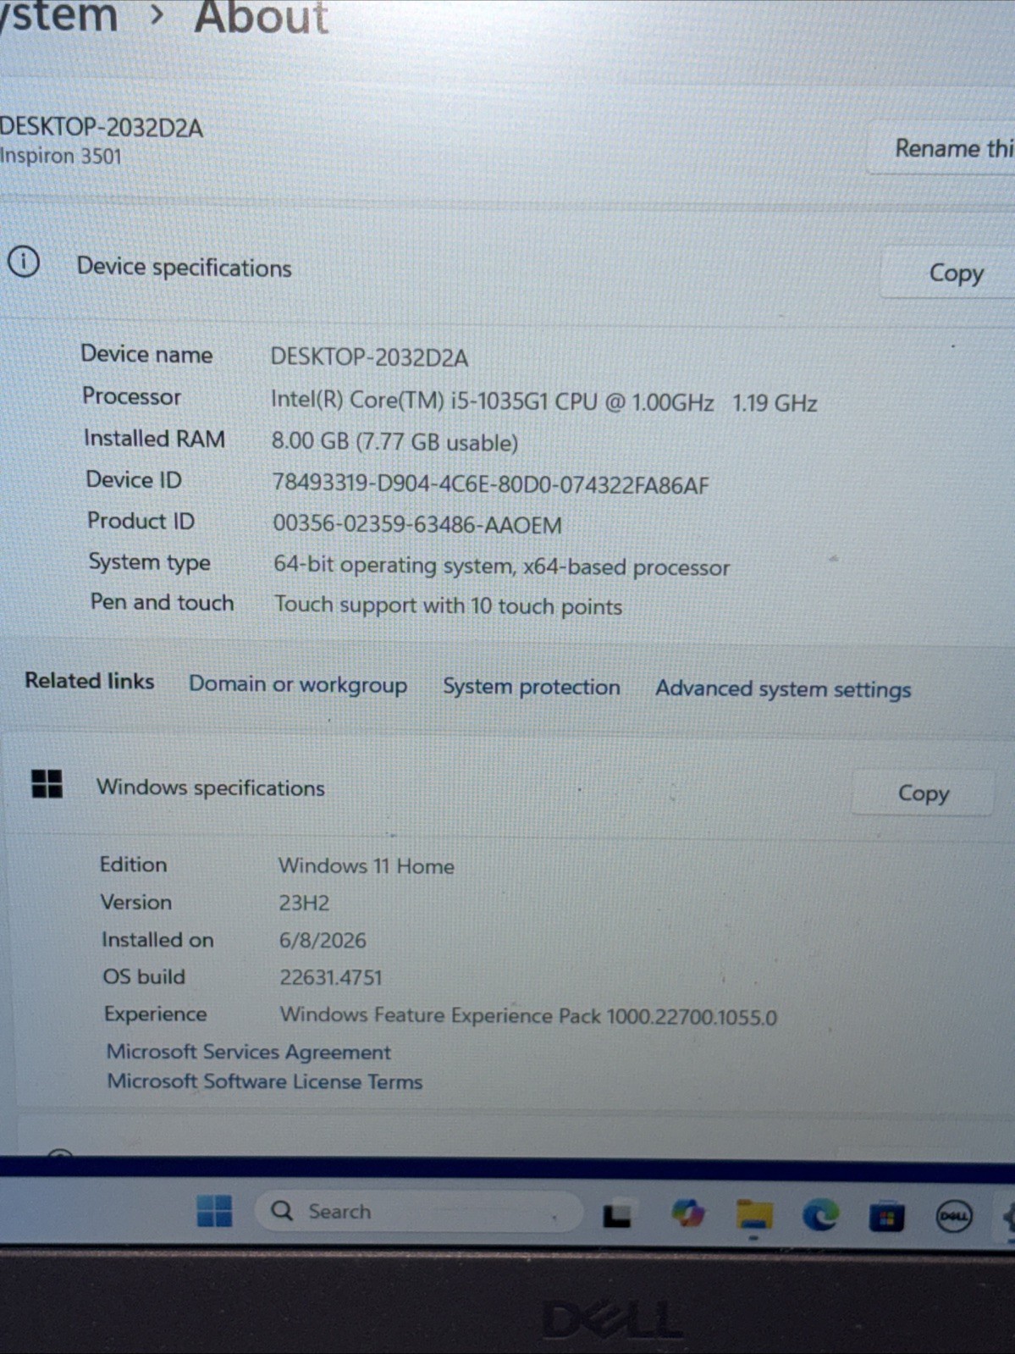Click the Installed RAM label
The image size is (1015, 1354).
coord(154,439)
